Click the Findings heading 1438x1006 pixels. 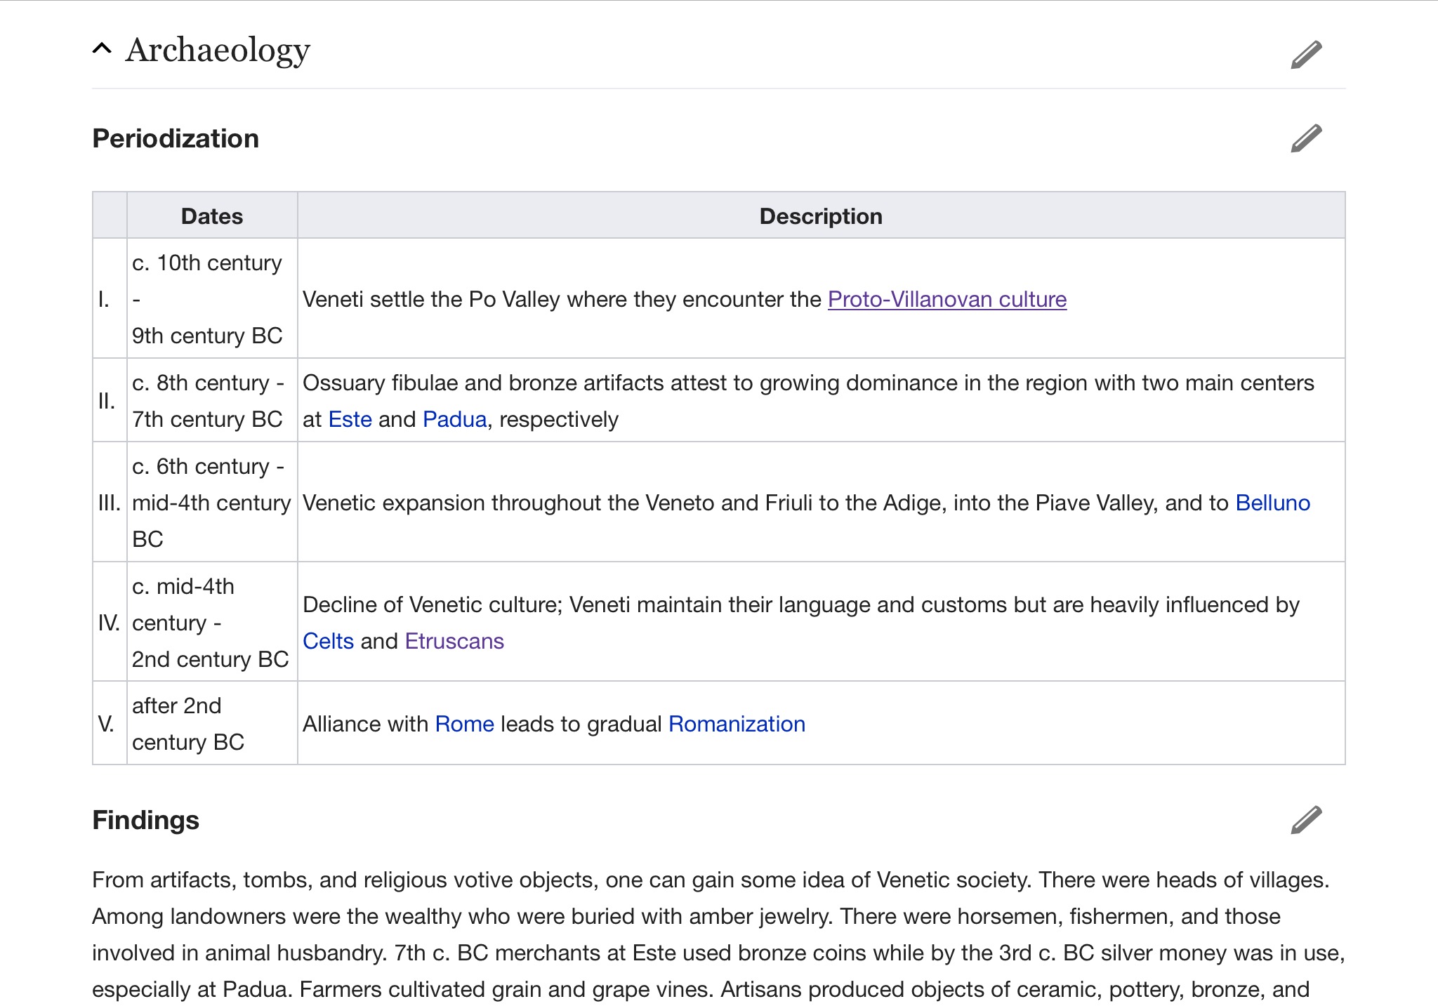pos(145,820)
